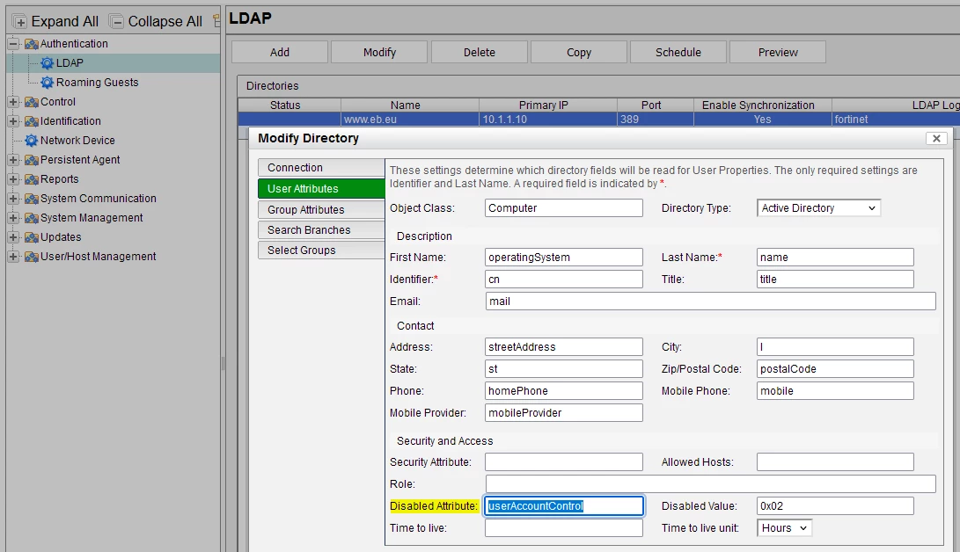The height and width of the screenshot is (552, 960).
Task: Expand the Identification tree node
Action: coord(13,121)
